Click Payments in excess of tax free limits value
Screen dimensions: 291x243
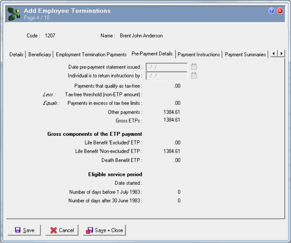click(177, 103)
